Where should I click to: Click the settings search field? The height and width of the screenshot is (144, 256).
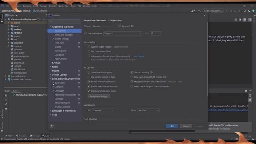(x=64, y=21)
